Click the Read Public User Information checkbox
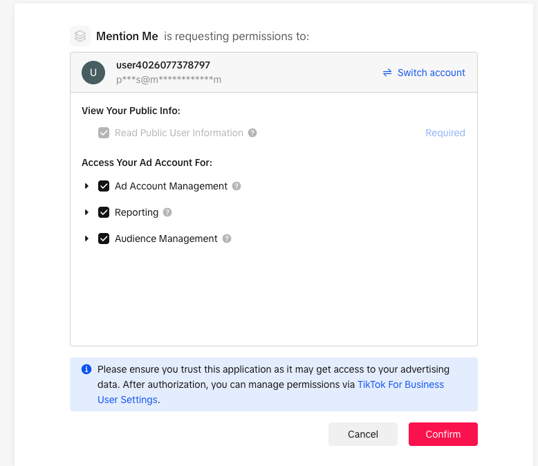This screenshot has height=466, width=538. 104,133
